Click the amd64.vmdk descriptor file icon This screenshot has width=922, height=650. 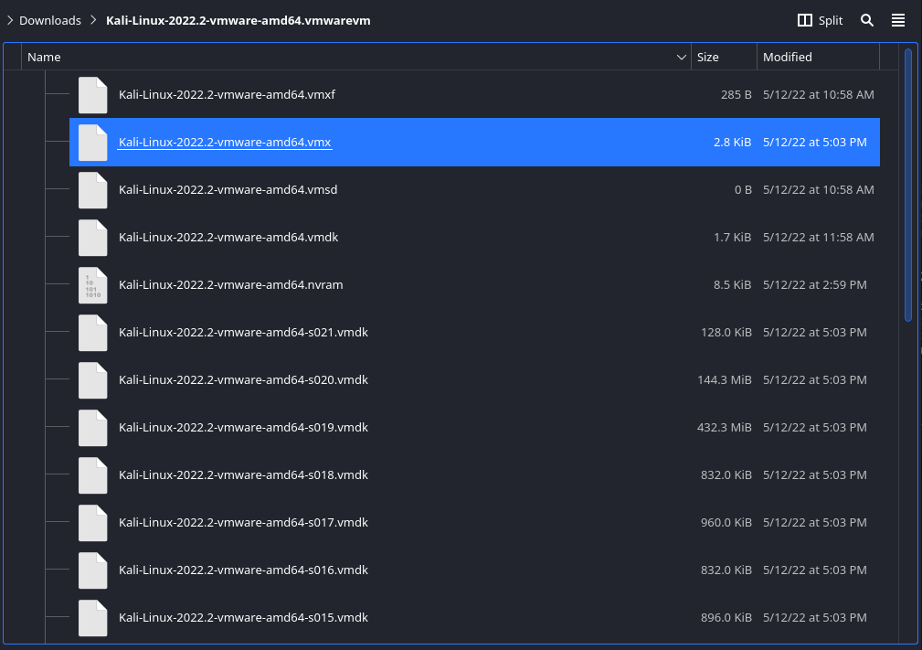tap(92, 238)
